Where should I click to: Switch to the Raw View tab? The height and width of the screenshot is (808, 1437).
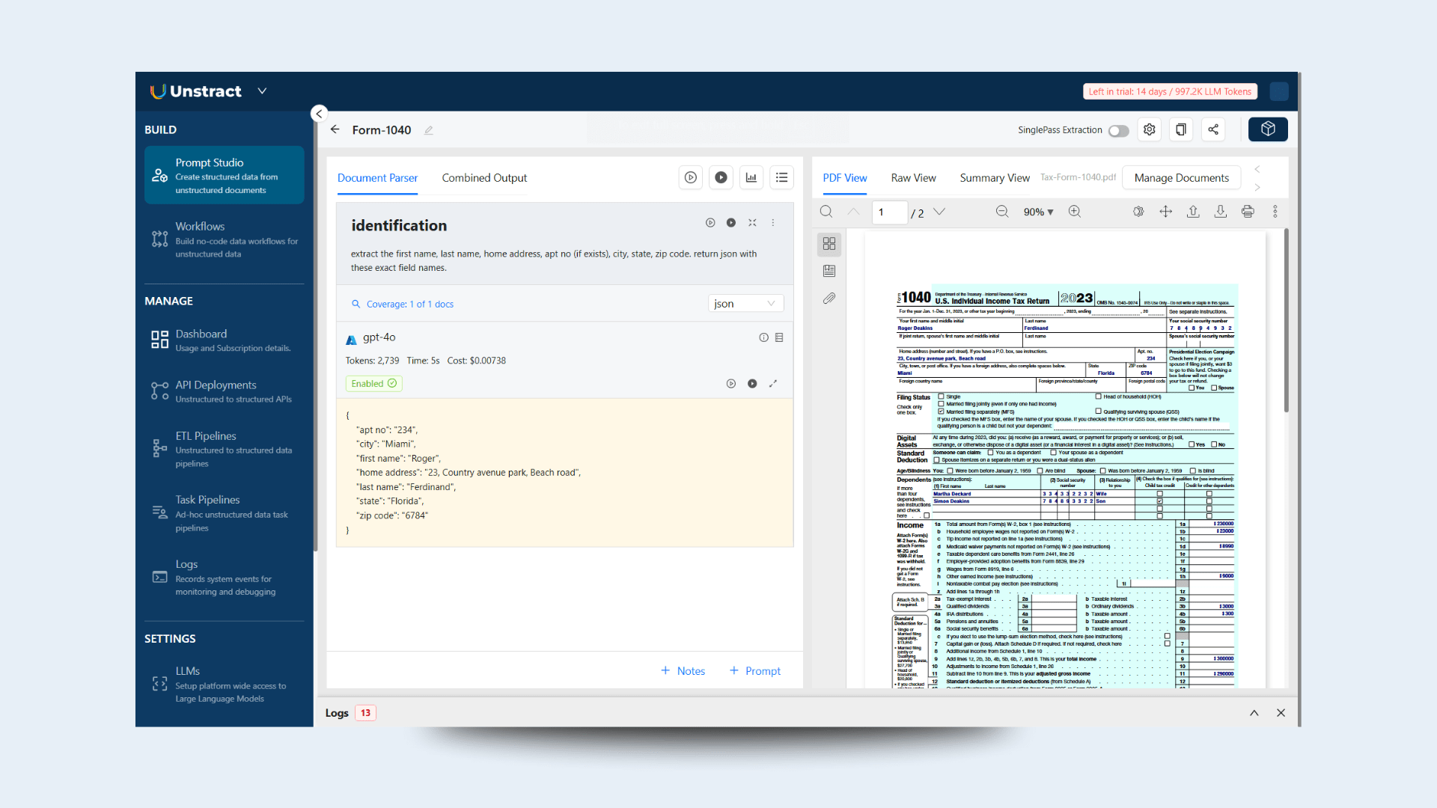[913, 177]
